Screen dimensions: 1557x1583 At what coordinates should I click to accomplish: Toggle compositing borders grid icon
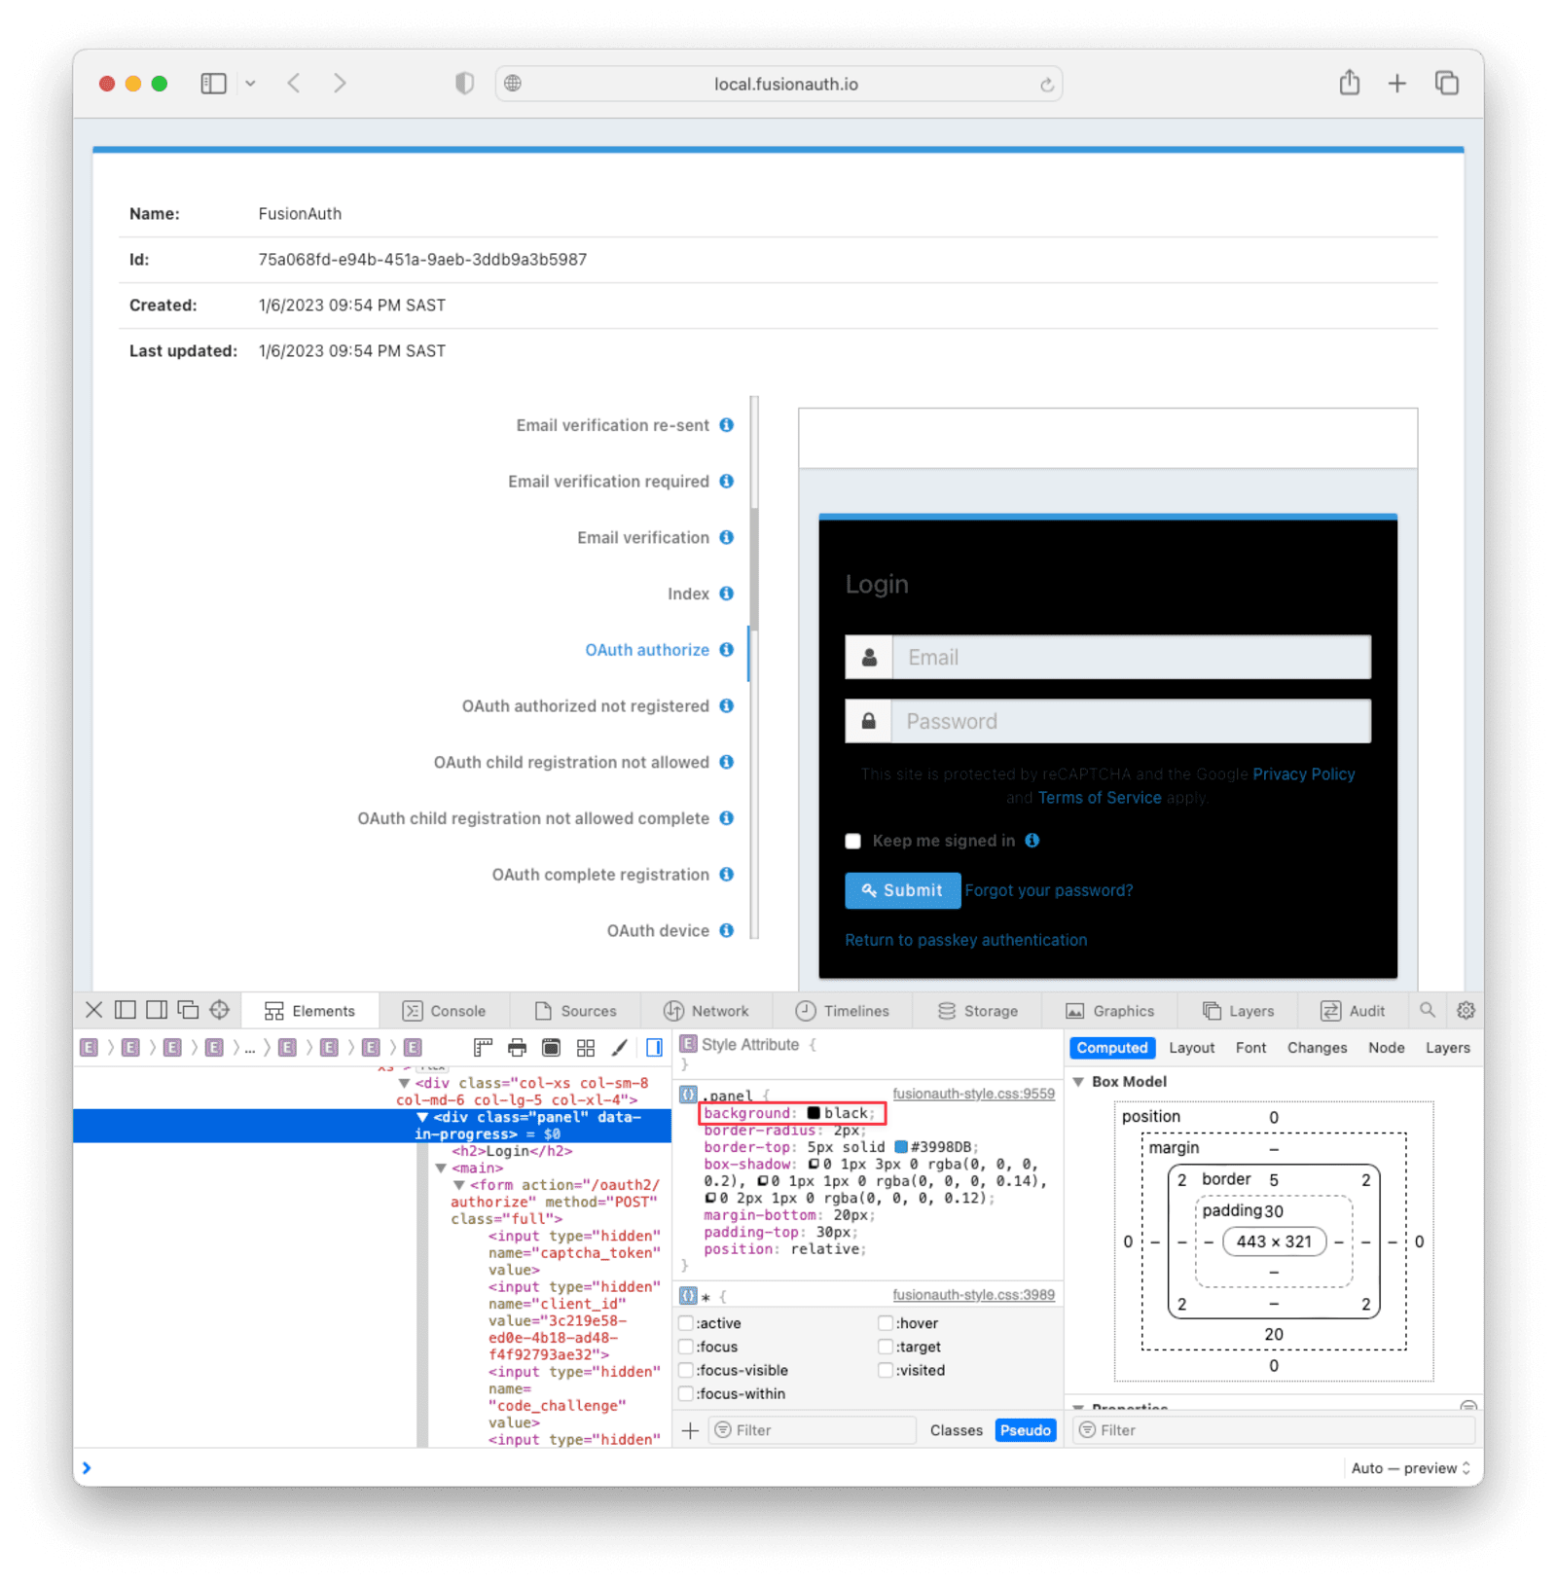(585, 1048)
